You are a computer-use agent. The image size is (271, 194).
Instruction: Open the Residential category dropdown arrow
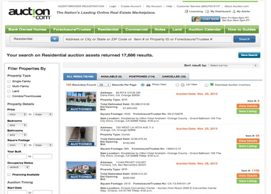tap(55, 39)
